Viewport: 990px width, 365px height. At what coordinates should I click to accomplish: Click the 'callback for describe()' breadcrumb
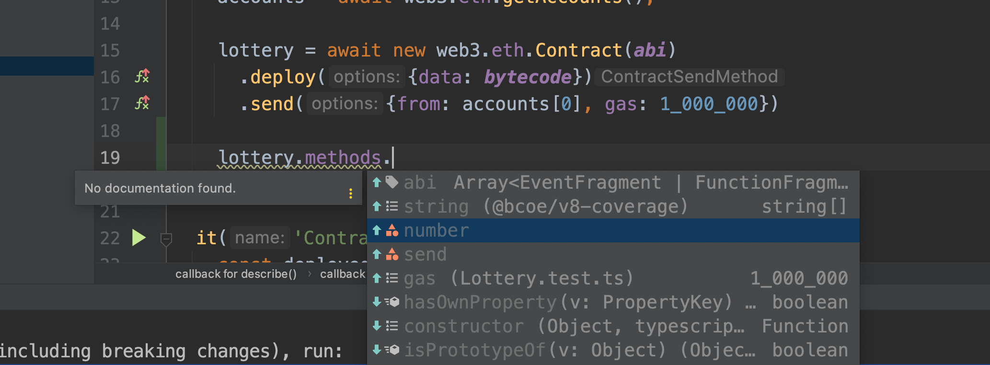pos(236,274)
